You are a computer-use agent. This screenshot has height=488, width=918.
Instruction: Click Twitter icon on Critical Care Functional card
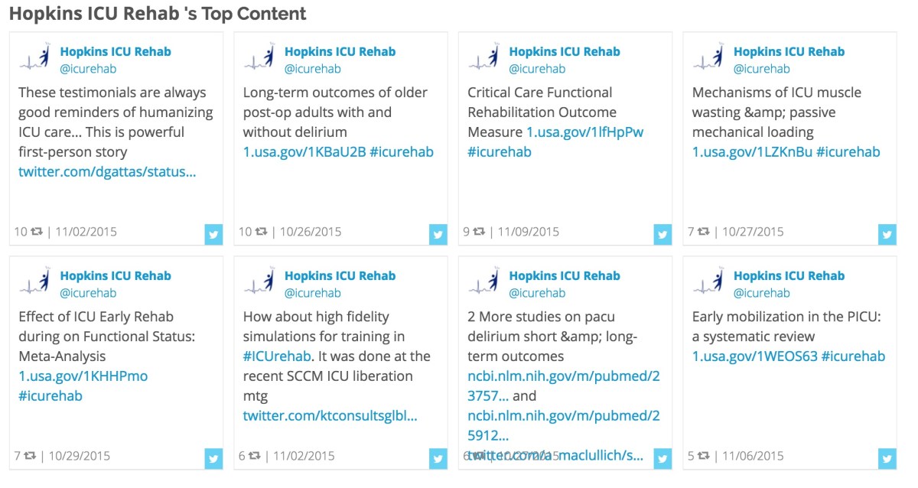662,235
